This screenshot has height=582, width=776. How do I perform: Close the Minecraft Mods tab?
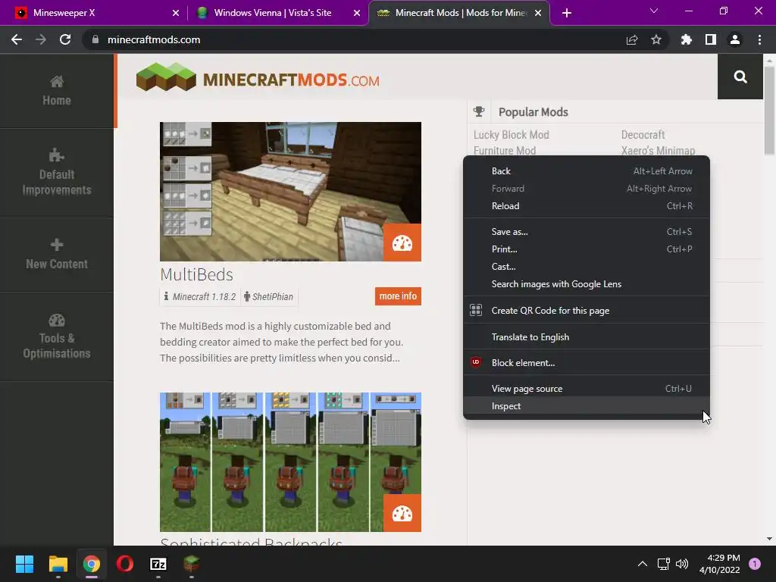click(x=539, y=13)
